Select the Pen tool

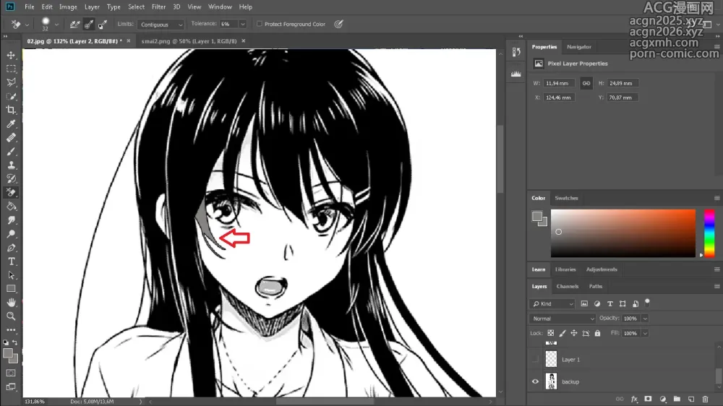[x=11, y=248]
